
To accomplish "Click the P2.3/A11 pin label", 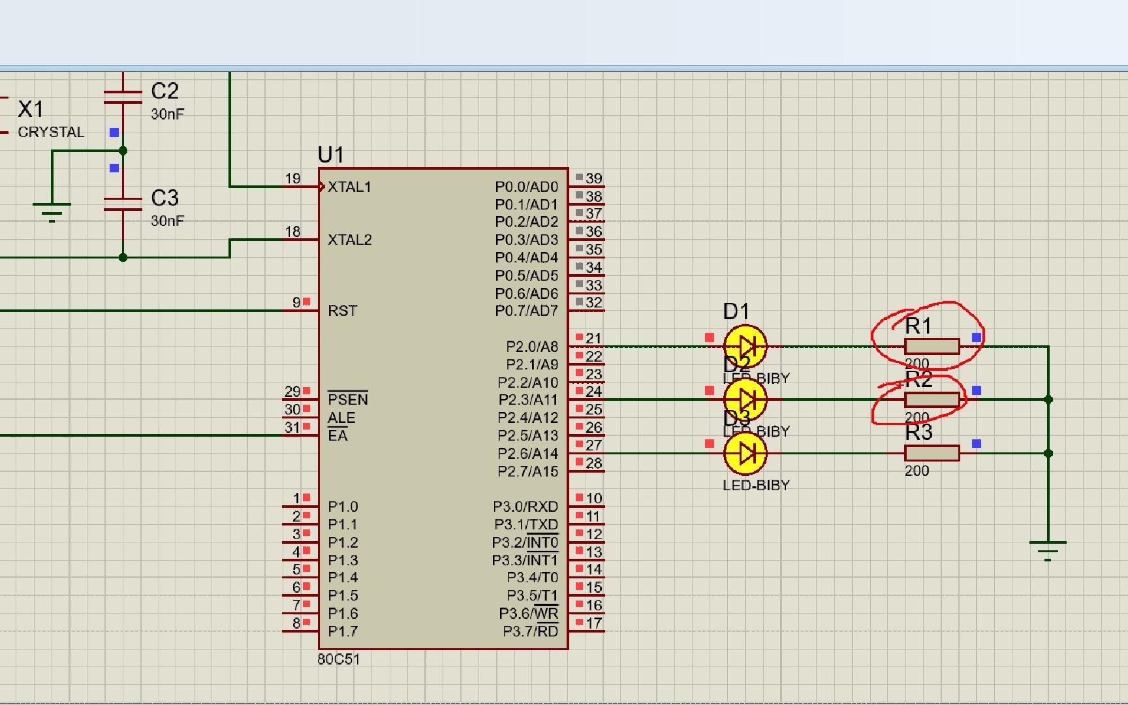I will pyautogui.click(x=528, y=399).
